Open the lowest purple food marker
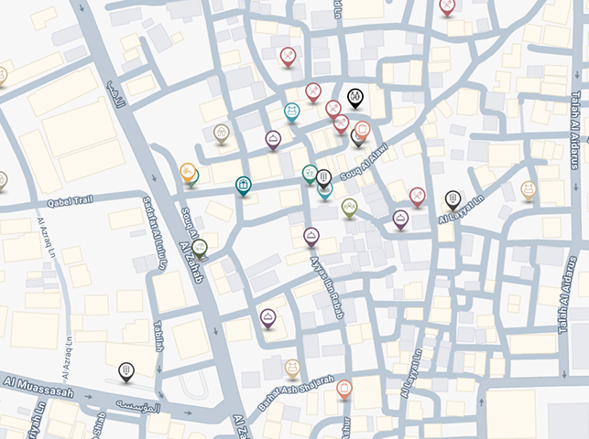The width and height of the screenshot is (589, 439). [267, 318]
